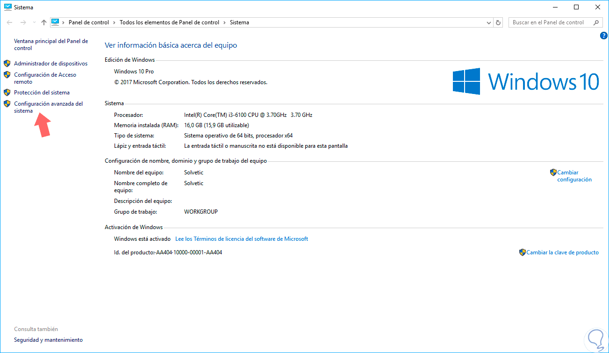Navigate to 'Panel de control' breadcrumb
The width and height of the screenshot is (609, 353).
pos(89,22)
